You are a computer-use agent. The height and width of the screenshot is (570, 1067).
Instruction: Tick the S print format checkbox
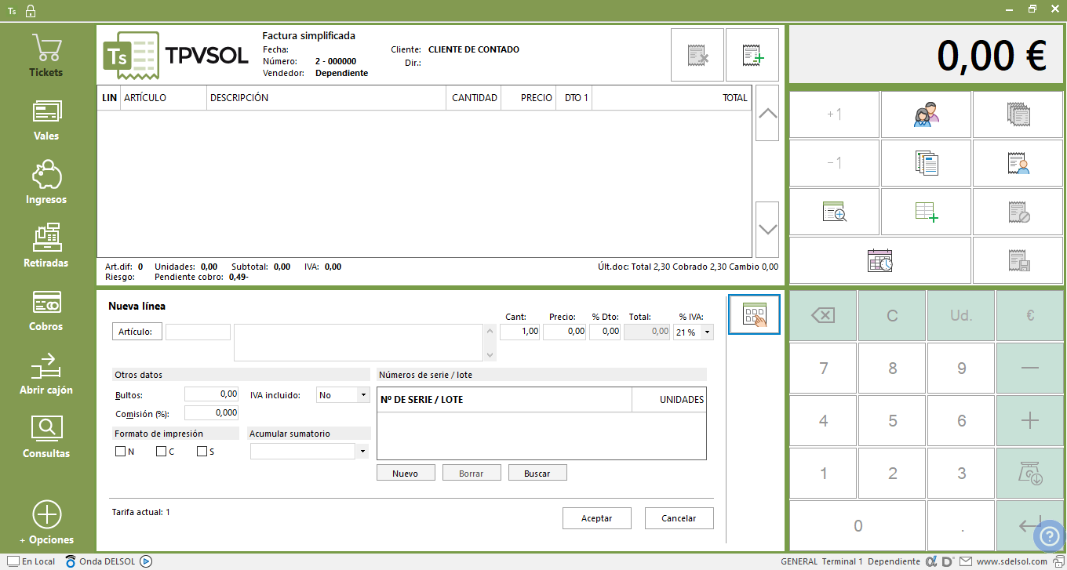click(202, 452)
